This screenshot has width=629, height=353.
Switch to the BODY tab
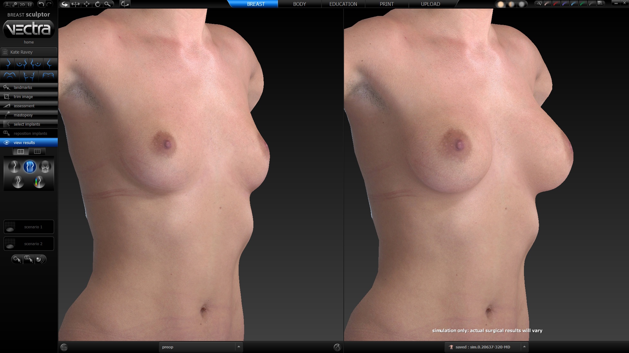(299, 4)
